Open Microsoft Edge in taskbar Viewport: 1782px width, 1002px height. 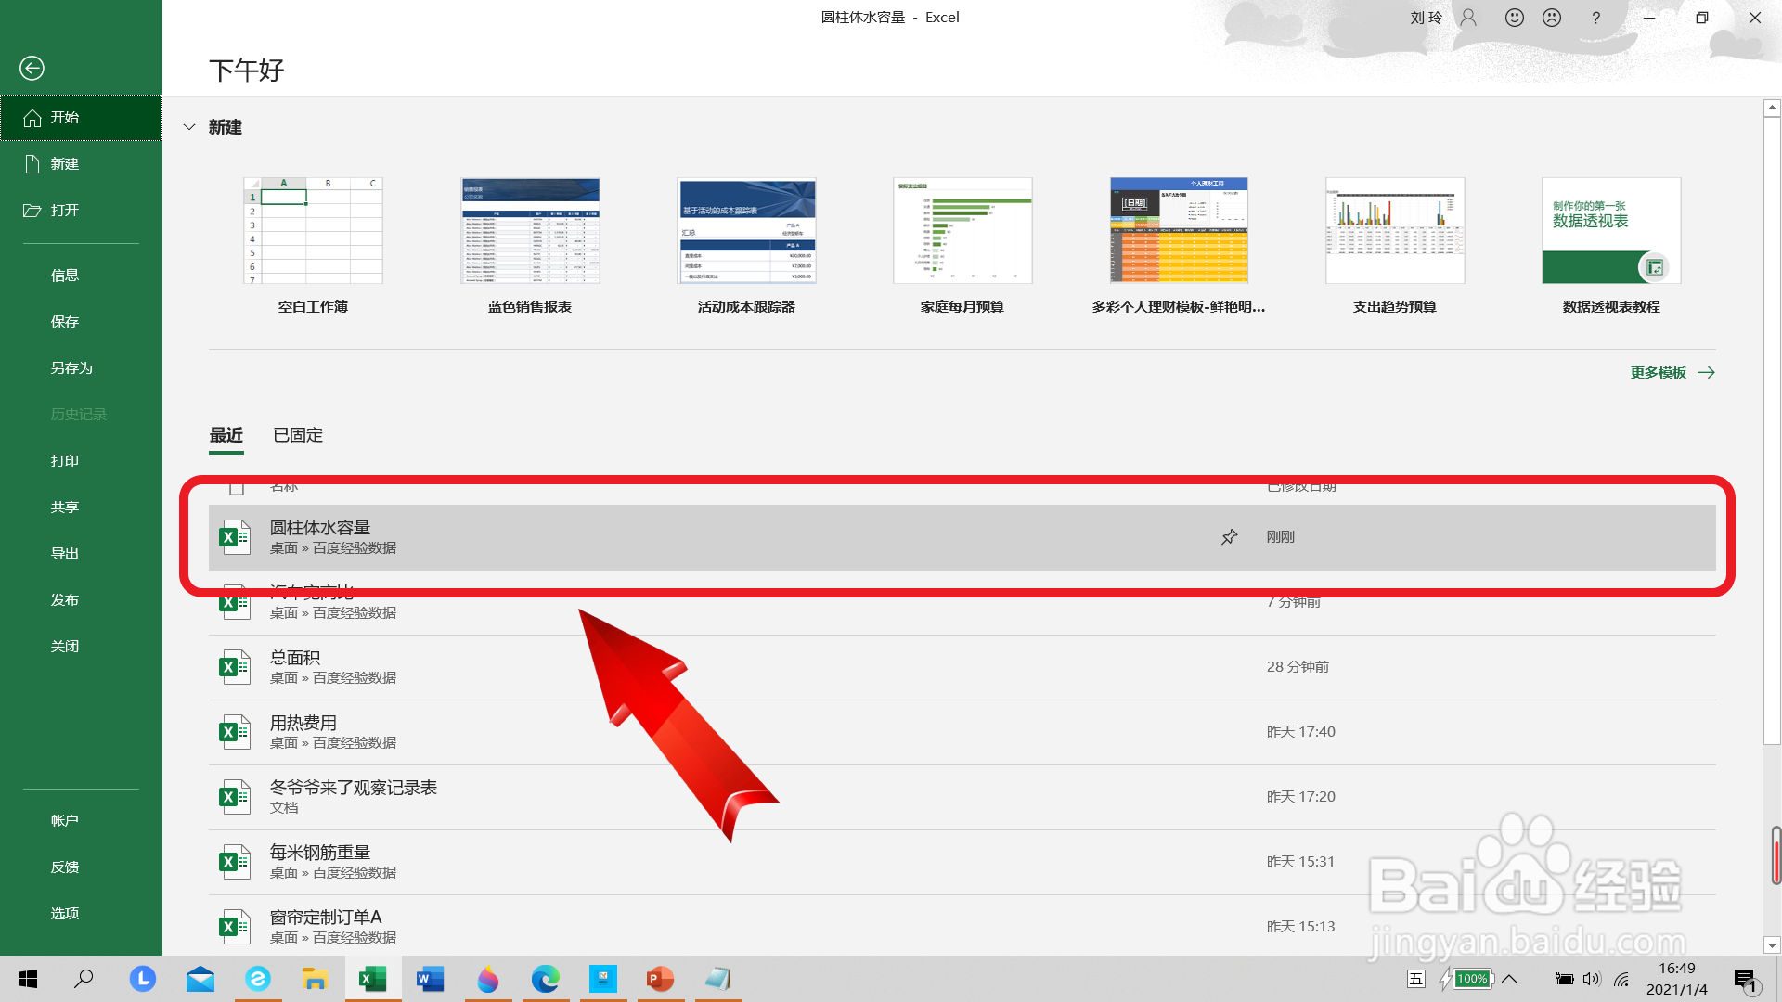click(546, 979)
